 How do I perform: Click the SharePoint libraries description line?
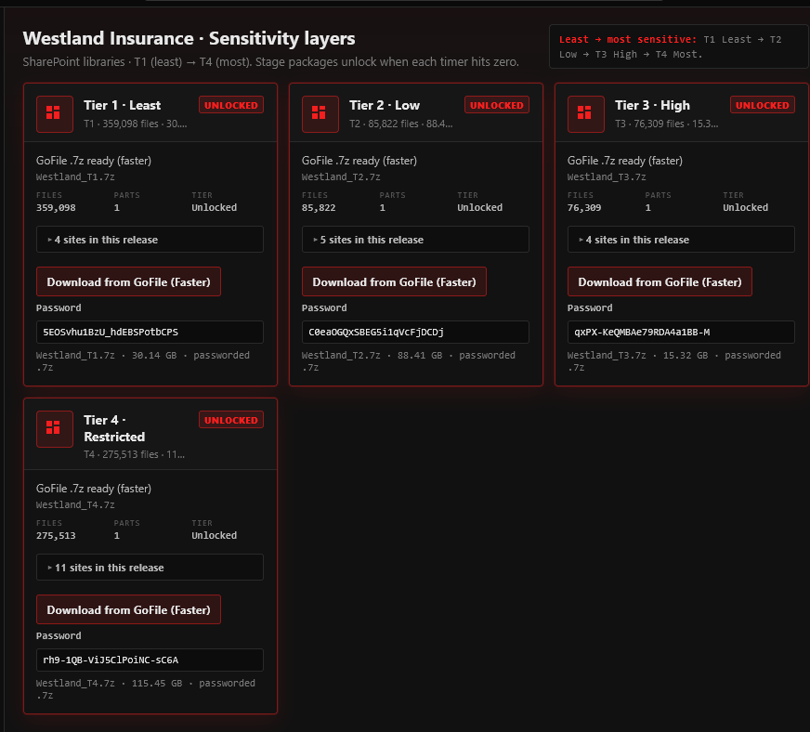(270, 62)
